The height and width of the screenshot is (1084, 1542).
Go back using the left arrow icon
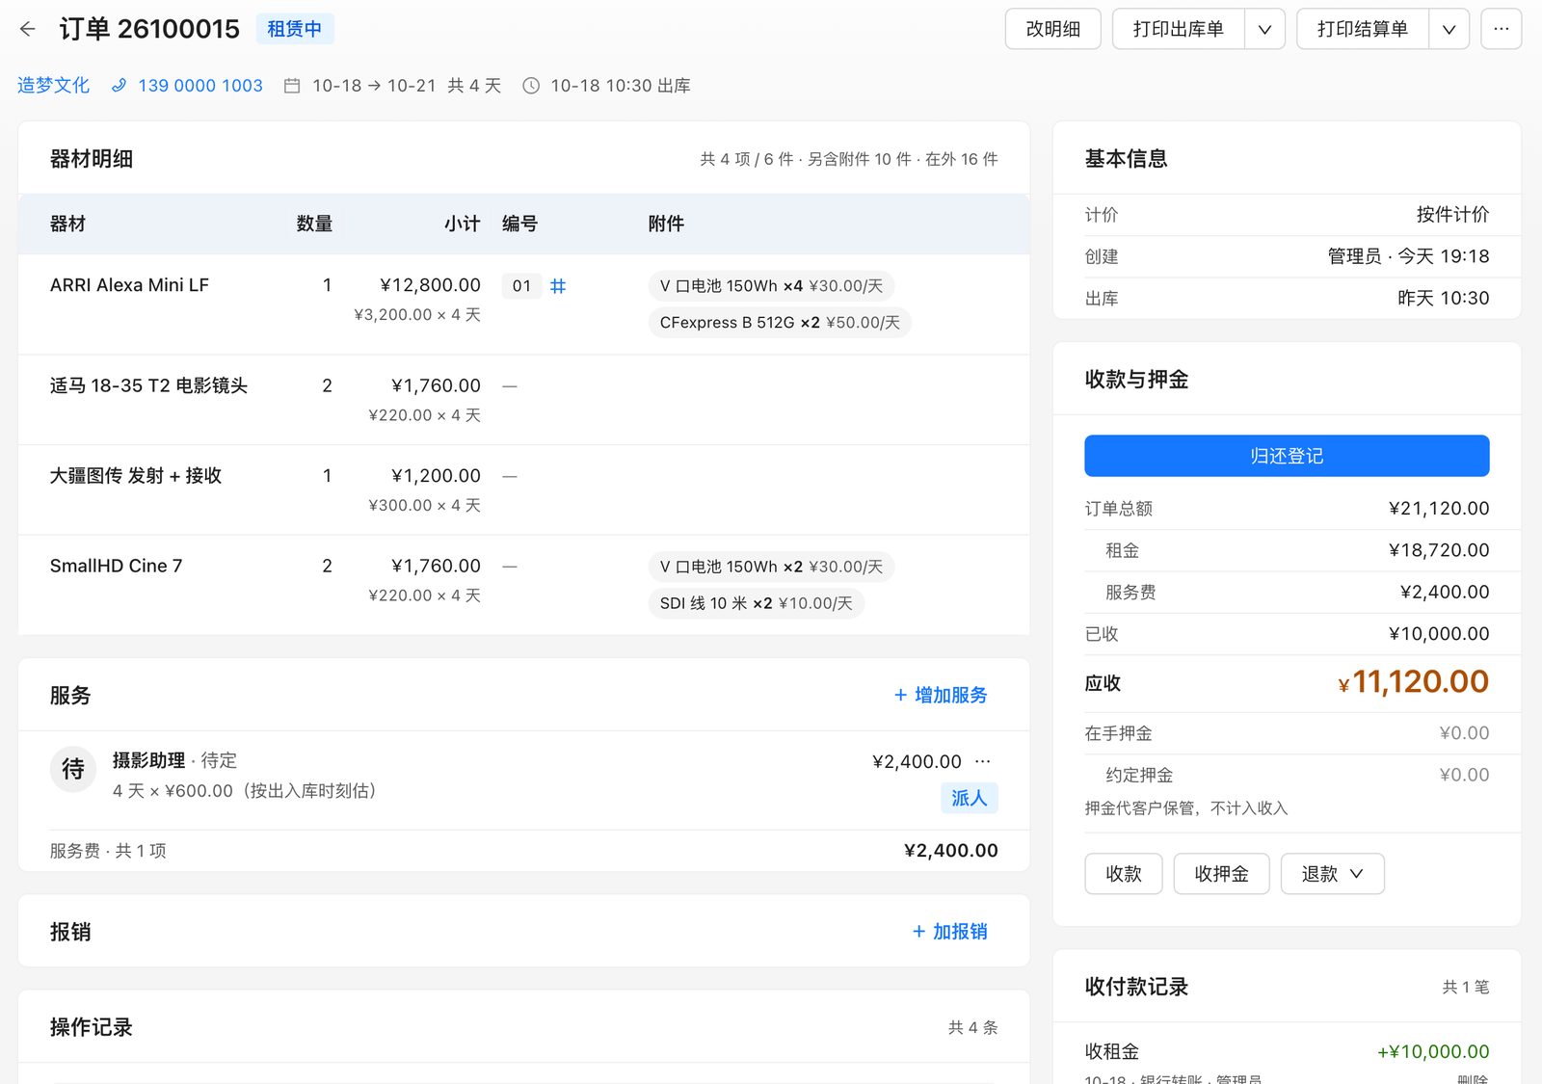click(x=28, y=29)
